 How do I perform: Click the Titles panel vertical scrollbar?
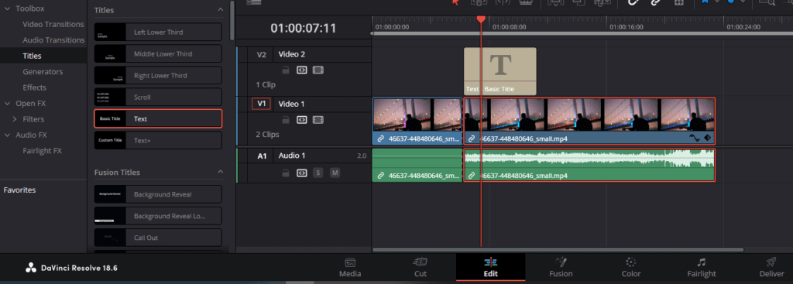coord(232,20)
